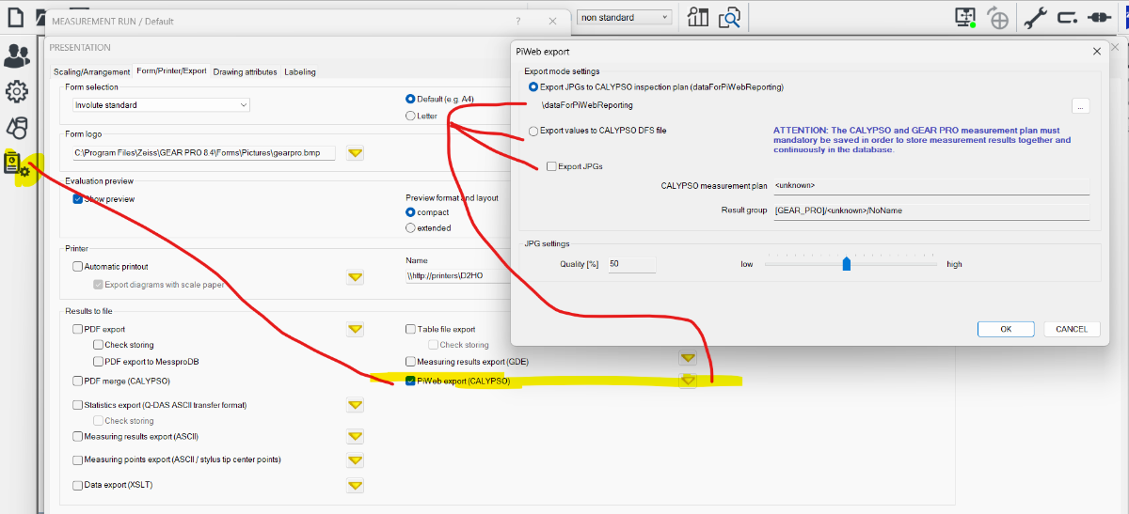Enable PDF export checkbox
1129x514 pixels.
pyautogui.click(x=78, y=330)
